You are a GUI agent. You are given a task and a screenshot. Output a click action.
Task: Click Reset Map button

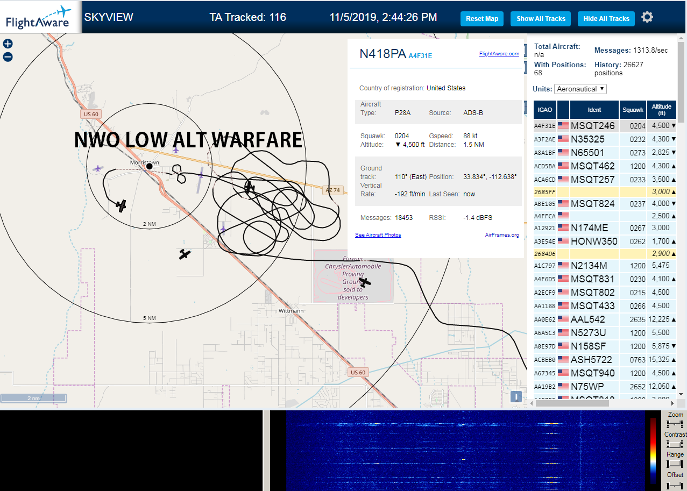[482, 19]
